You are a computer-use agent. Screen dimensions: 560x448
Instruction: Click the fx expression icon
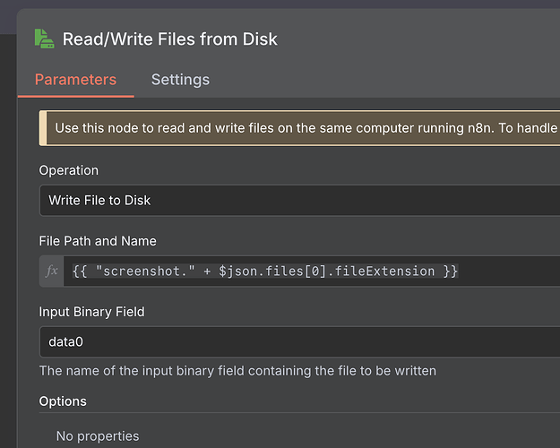(51, 271)
